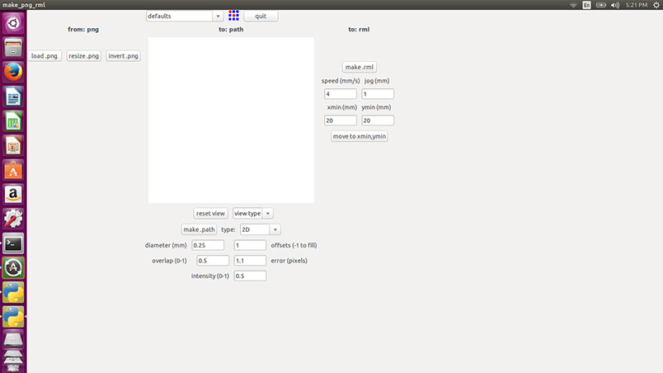663x373 pixels.
Task: Launch Firefox from the dock
Action: click(x=13, y=72)
